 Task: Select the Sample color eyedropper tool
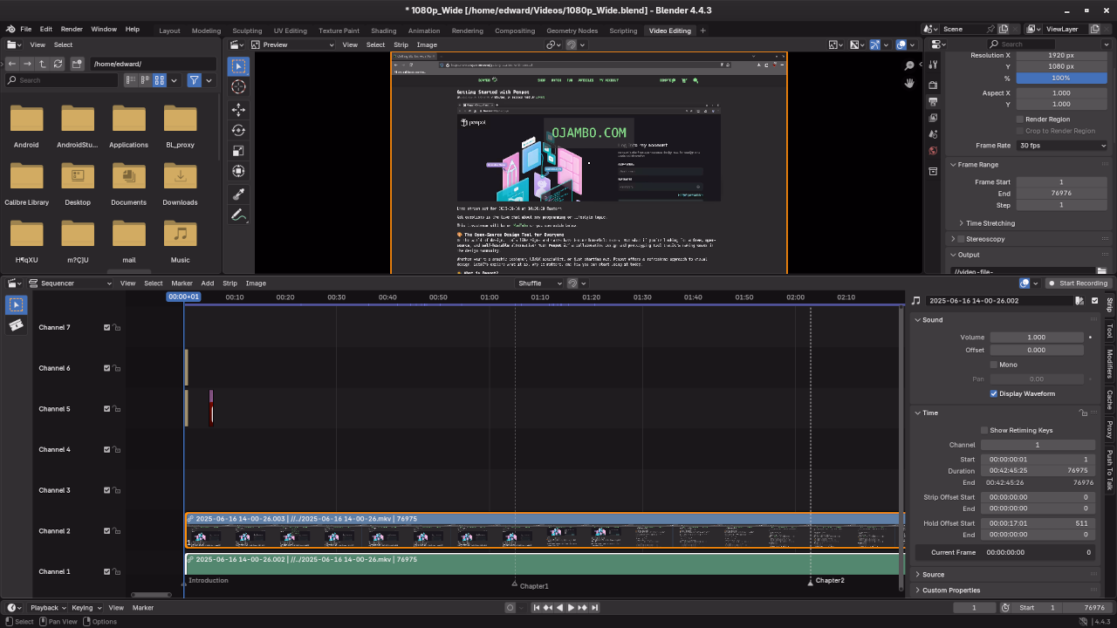point(238,194)
